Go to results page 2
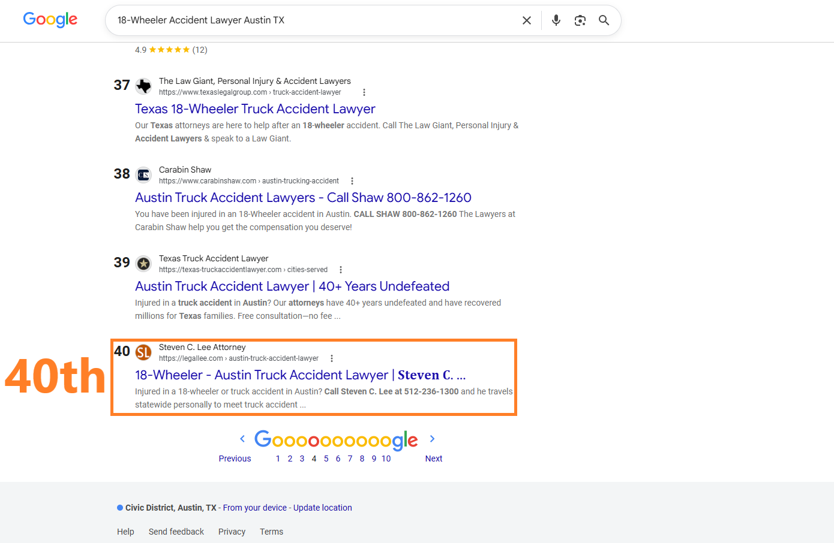The image size is (834, 543). tap(290, 458)
